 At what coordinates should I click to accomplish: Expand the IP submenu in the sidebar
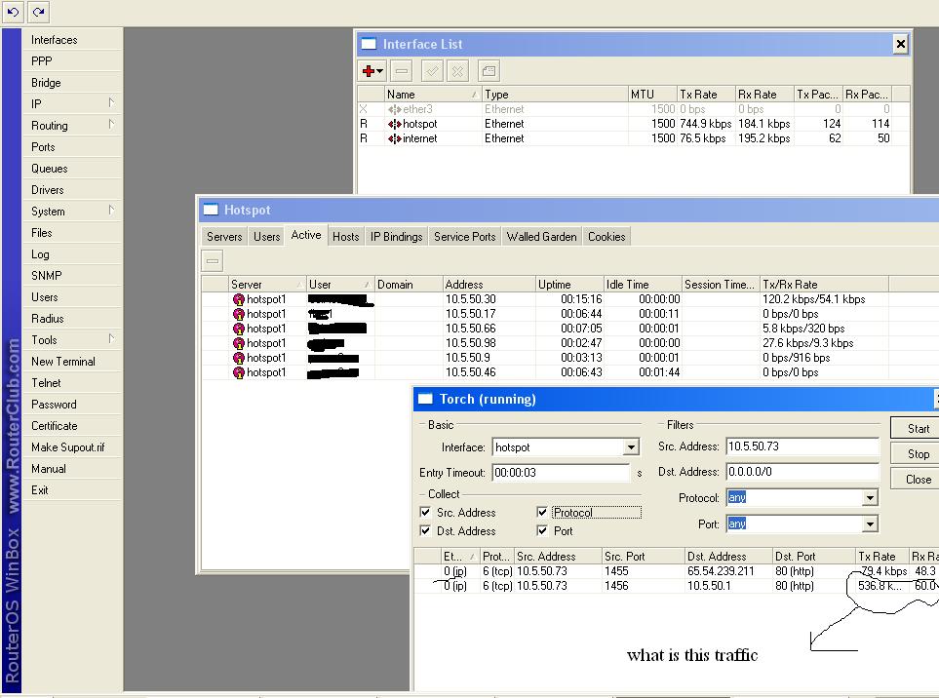(111, 103)
